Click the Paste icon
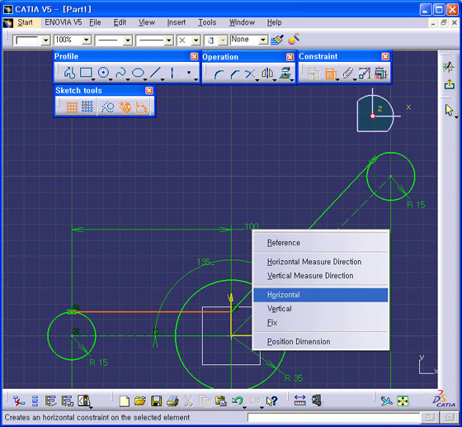 221,401
